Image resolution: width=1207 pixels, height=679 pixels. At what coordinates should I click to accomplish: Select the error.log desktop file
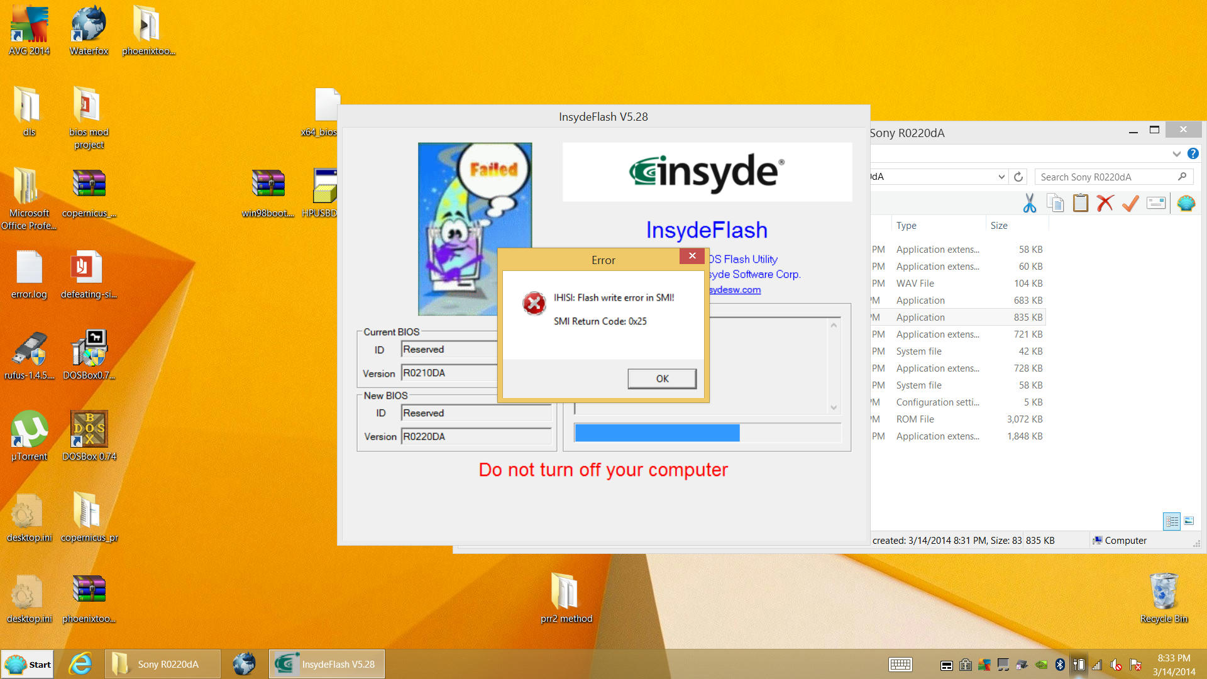29,275
